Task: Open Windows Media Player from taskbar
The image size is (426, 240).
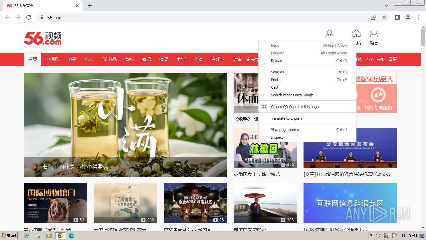Action: 49,236
